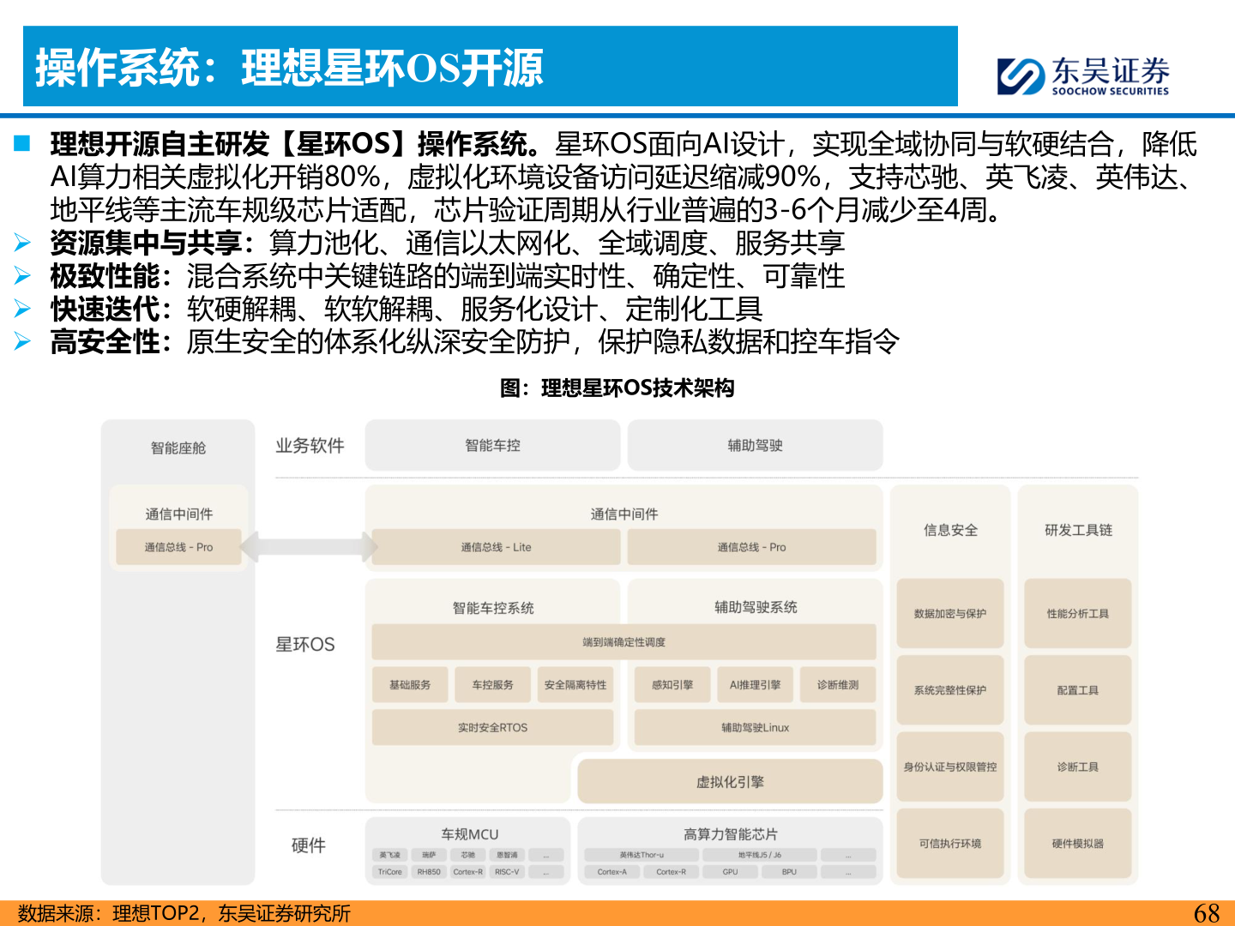Viewport: 1235px width, 926px height.
Task: Open the 实时安全RTOS module
Action: click(x=493, y=726)
